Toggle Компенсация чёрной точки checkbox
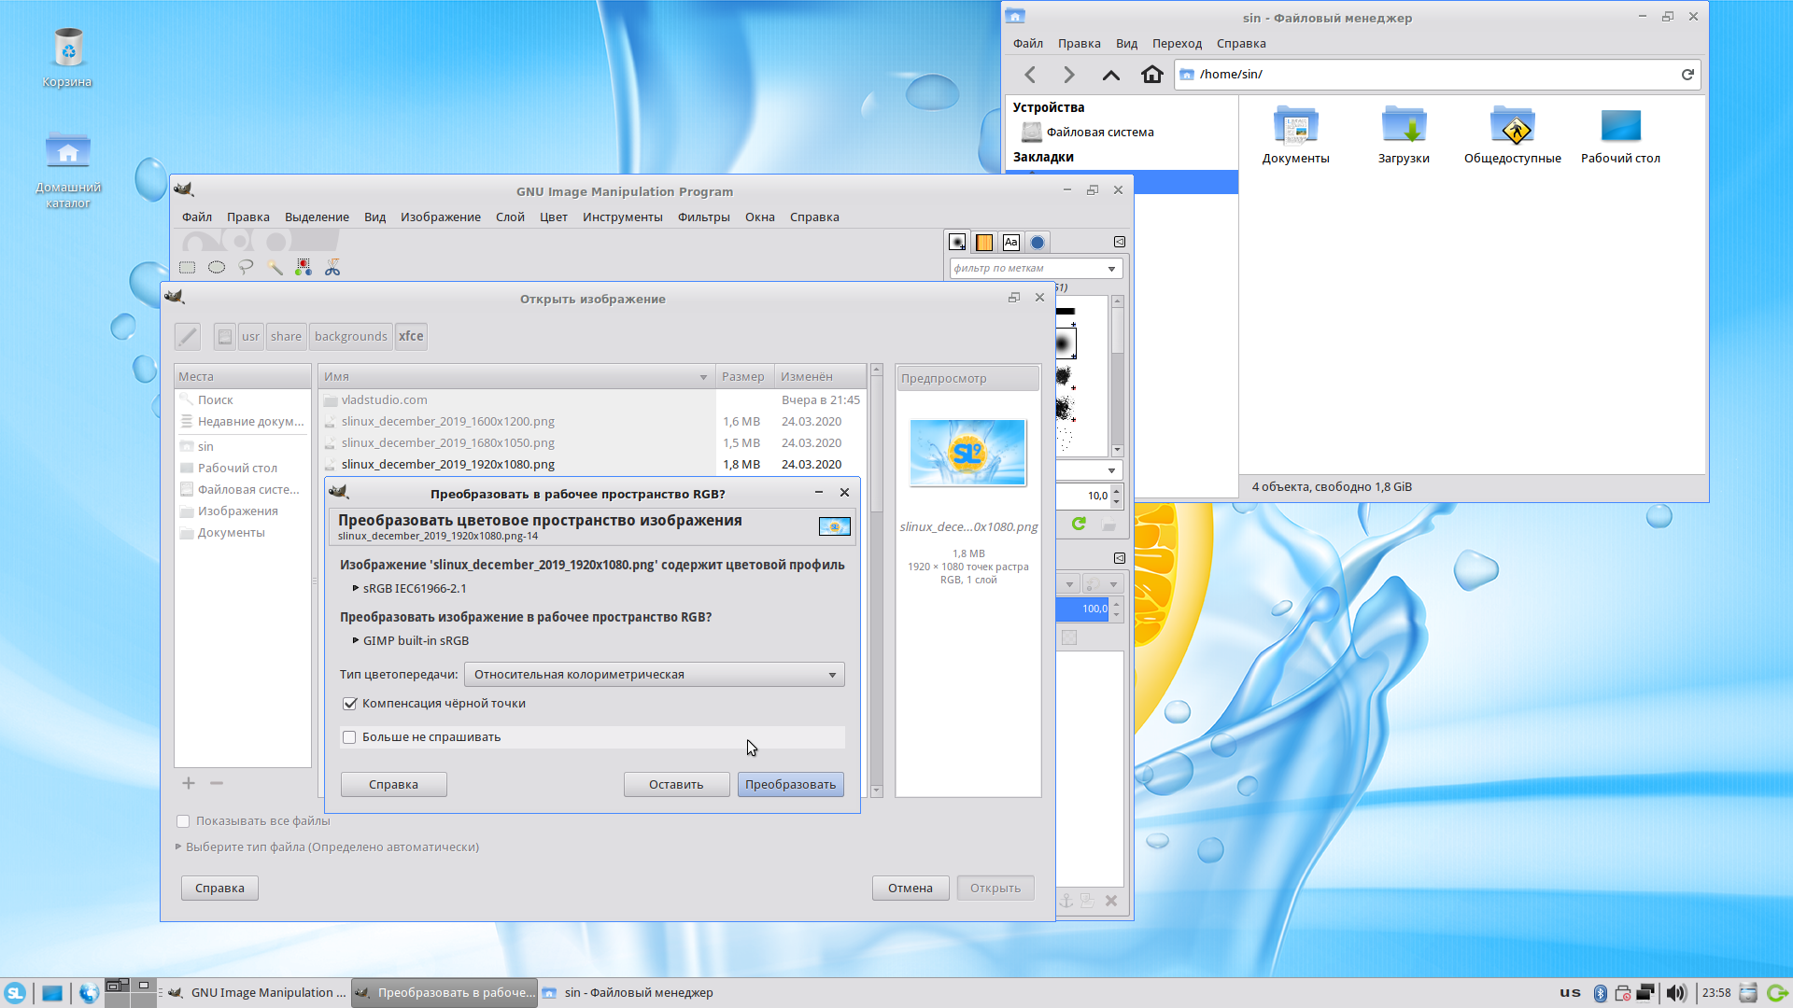The height and width of the screenshot is (1008, 1793). [x=350, y=704]
